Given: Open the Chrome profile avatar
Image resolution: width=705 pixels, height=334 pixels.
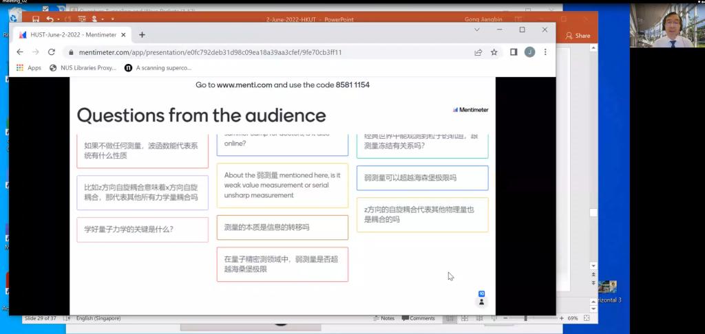Looking at the screenshot, I should 529,52.
